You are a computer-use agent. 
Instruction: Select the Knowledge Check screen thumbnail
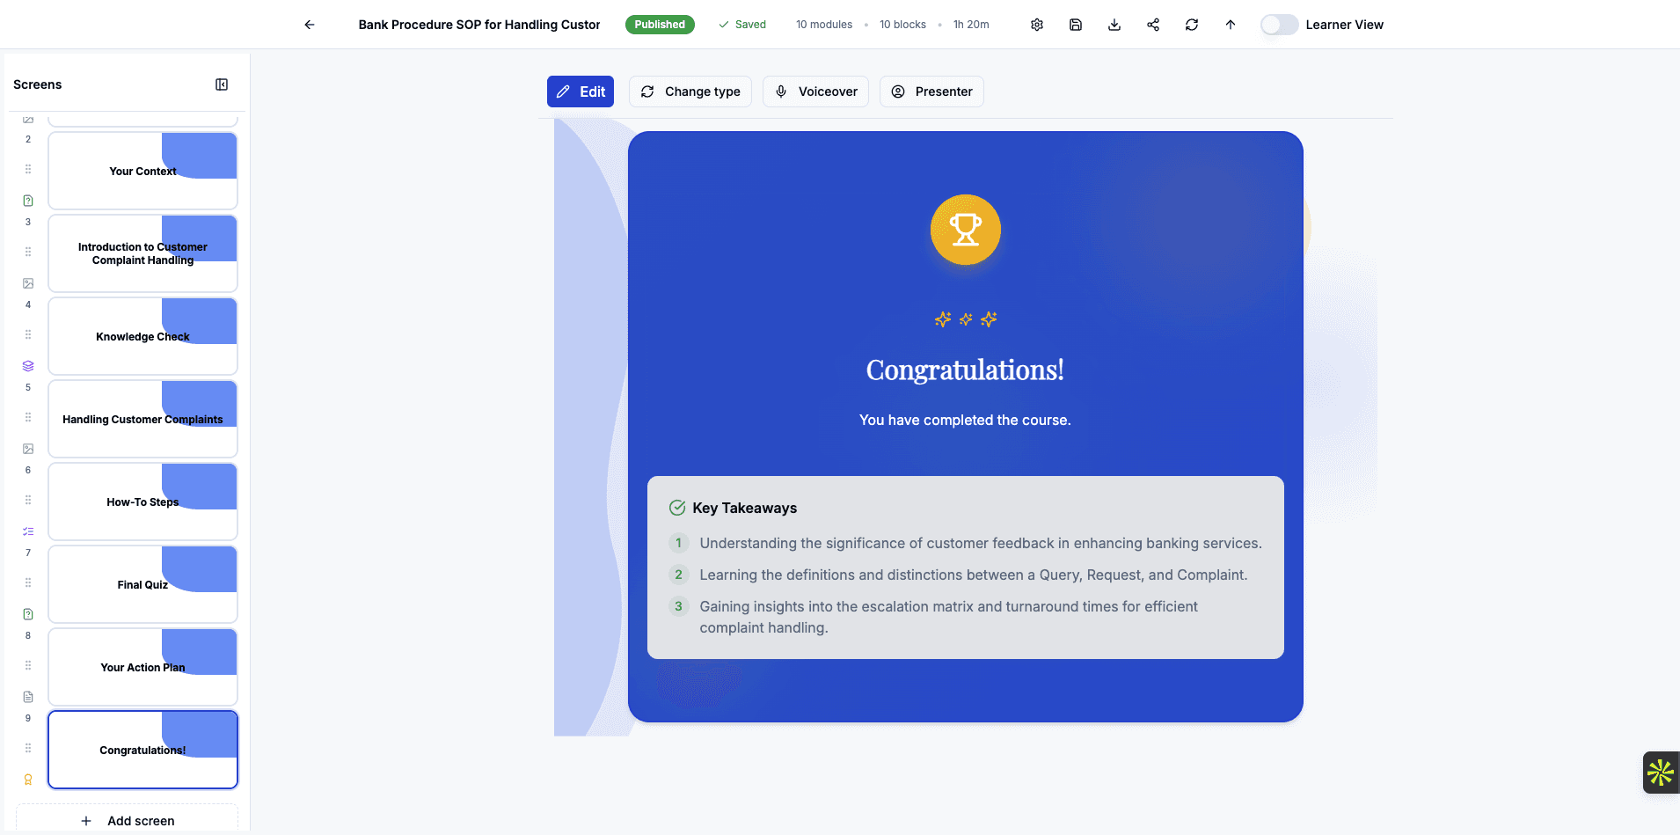click(142, 335)
